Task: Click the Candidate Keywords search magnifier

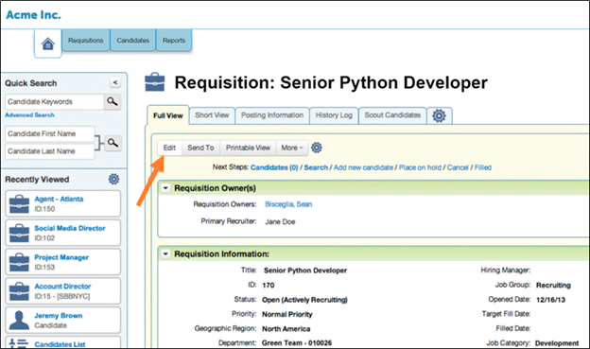Action: coord(113,101)
